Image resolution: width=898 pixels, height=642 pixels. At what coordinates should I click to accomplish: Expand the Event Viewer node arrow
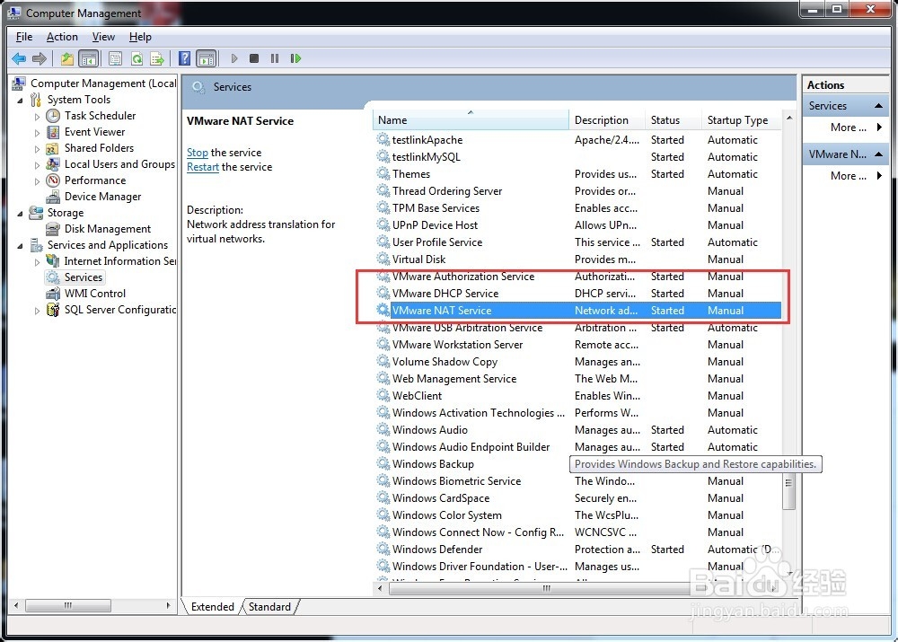click(x=37, y=132)
